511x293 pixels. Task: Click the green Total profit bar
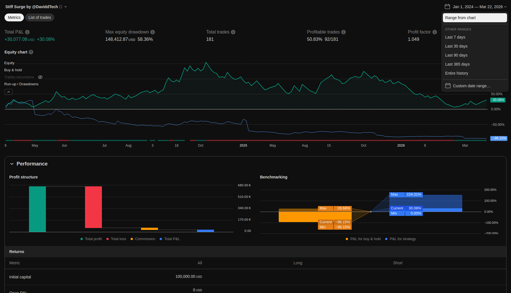37,209
